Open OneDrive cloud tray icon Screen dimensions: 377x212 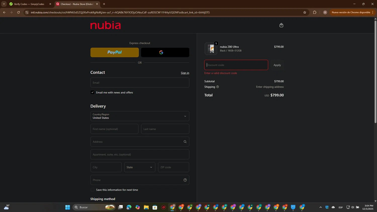click(333, 207)
